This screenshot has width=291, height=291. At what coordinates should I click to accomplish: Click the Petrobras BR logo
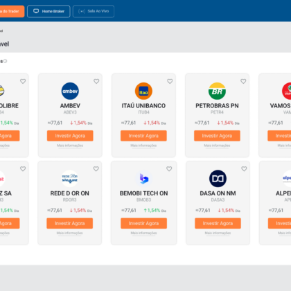point(217,91)
